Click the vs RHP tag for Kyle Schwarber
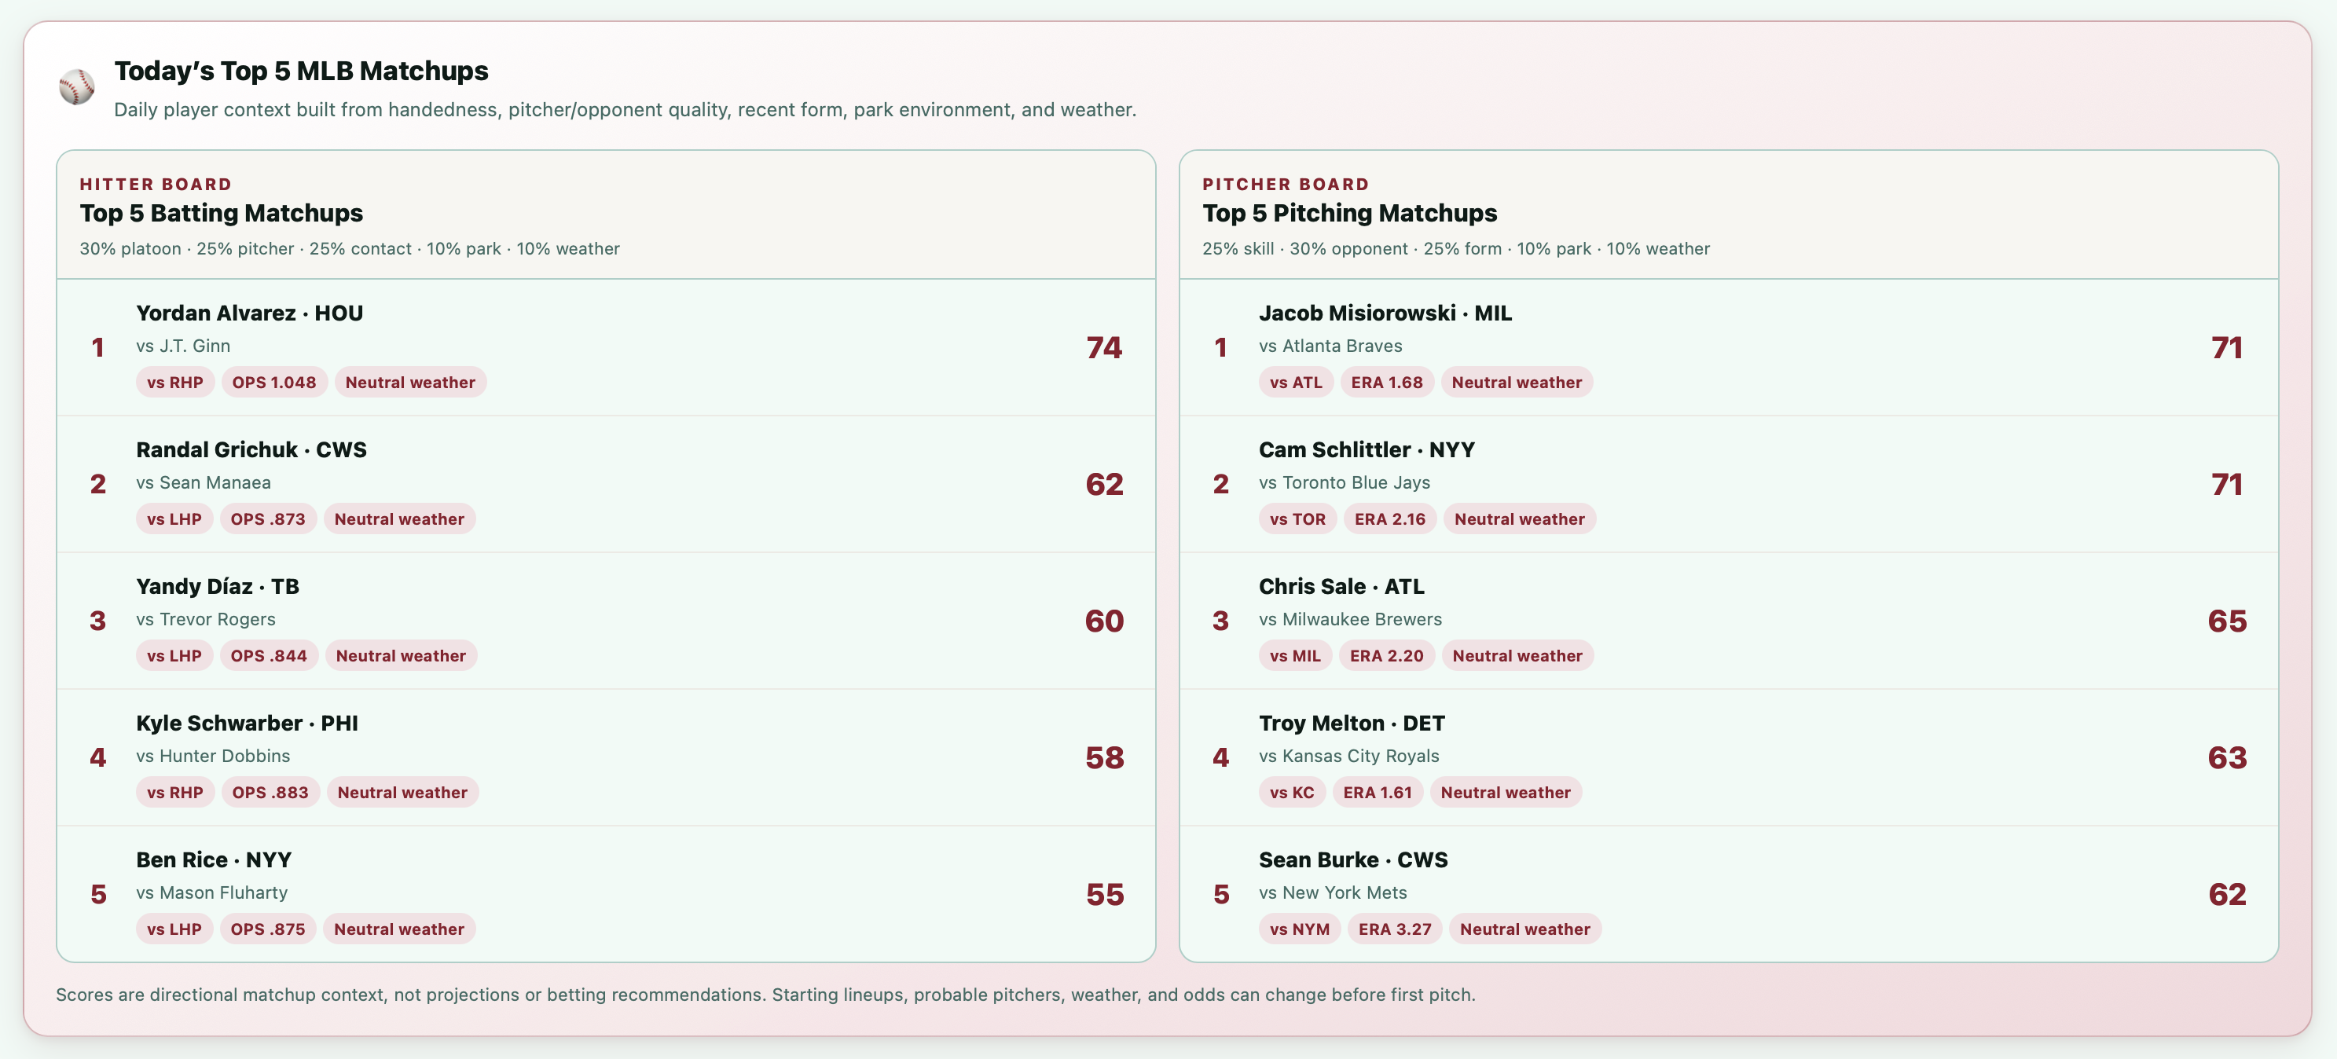2337x1059 pixels. [175, 793]
